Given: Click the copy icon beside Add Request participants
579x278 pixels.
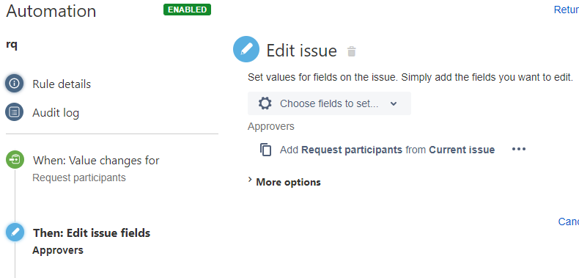Looking at the screenshot, I should pyautogui.click(x=265, y=150).
